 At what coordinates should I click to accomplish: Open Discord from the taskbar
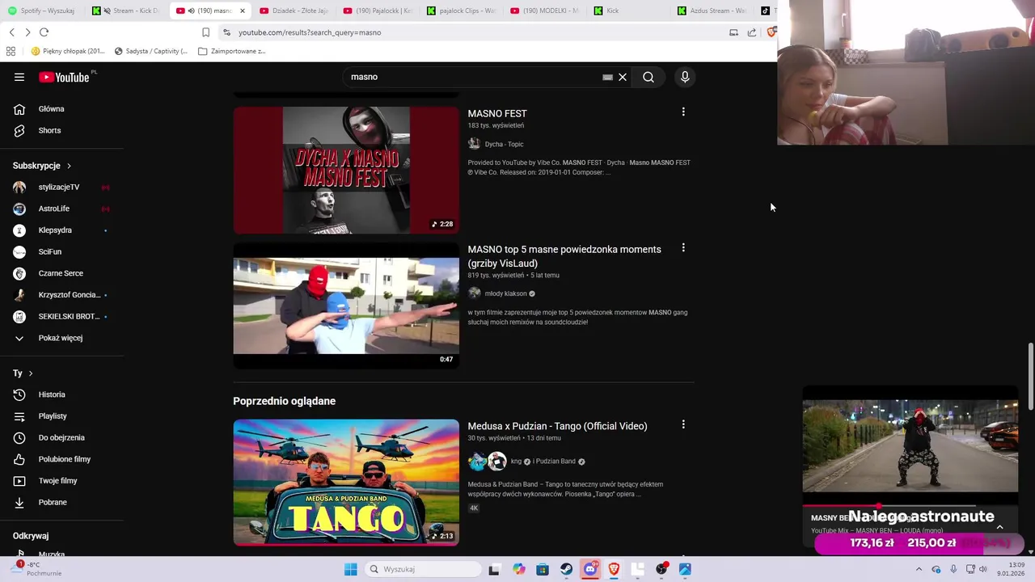coord(590,569)
